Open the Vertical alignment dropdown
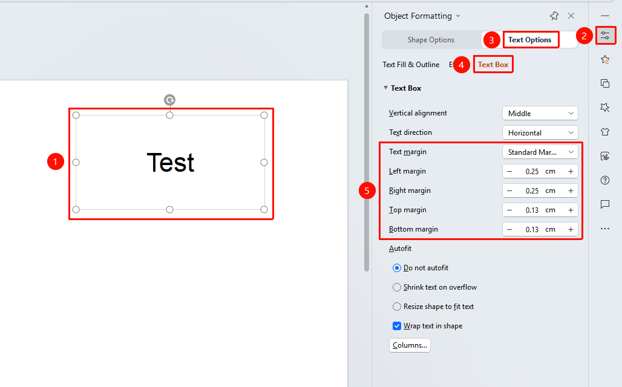 540,114
